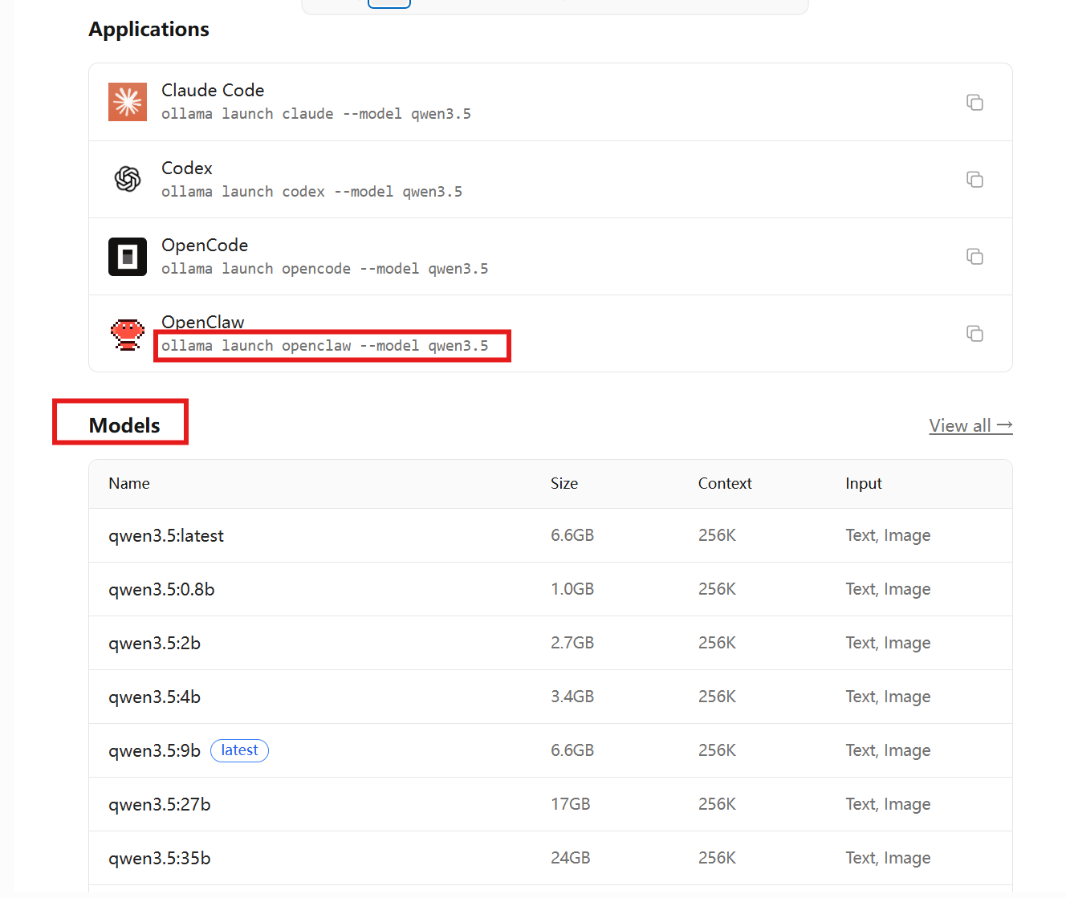Open the View all models link
The image size is (1066, 898).
[x=970, y=425]
